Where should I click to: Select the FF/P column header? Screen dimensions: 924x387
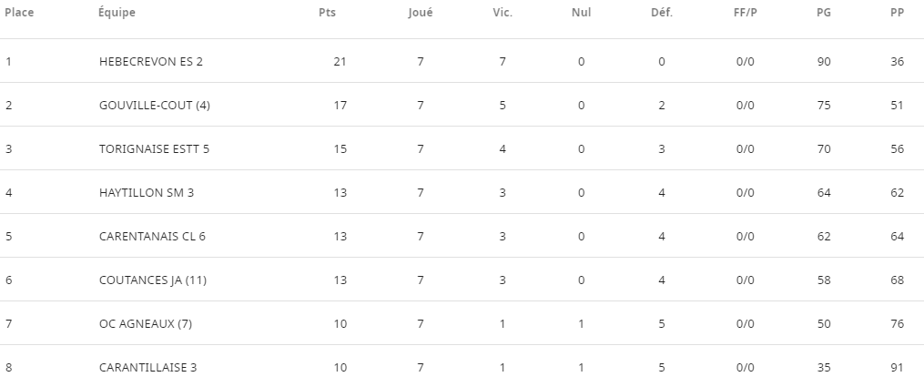[x=746, y=13]
